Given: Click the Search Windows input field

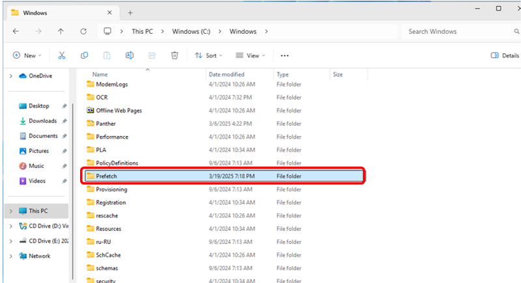Looking at the screenshot, I should pyautogui.click(x=456, y=31).
